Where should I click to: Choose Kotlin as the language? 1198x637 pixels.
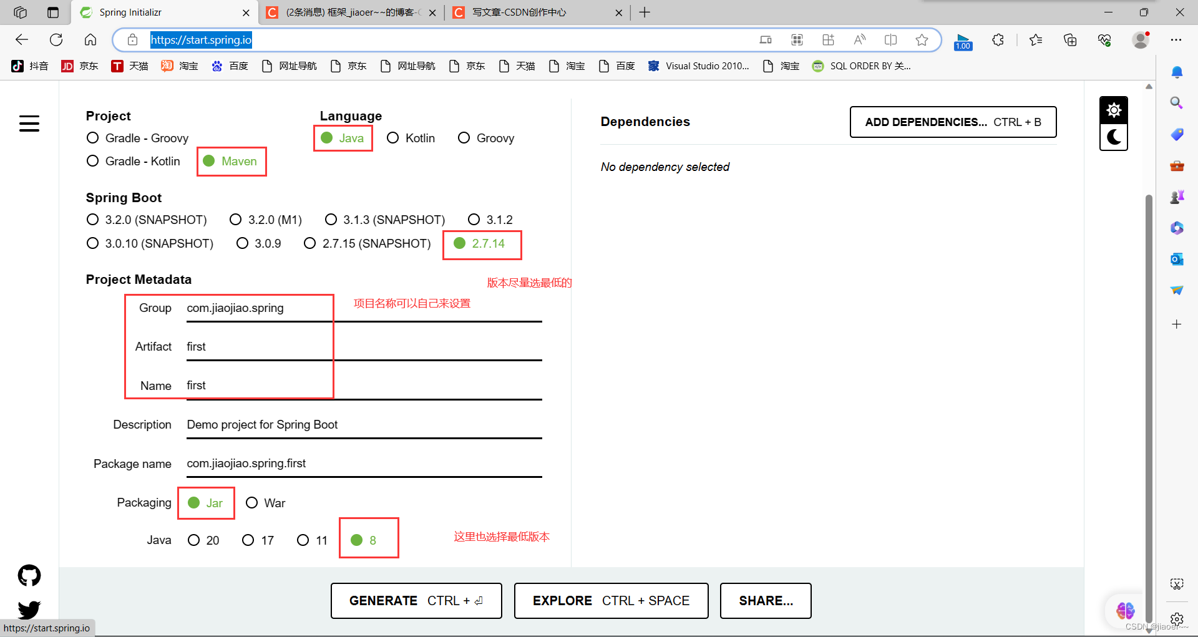(x=411, y=138)
